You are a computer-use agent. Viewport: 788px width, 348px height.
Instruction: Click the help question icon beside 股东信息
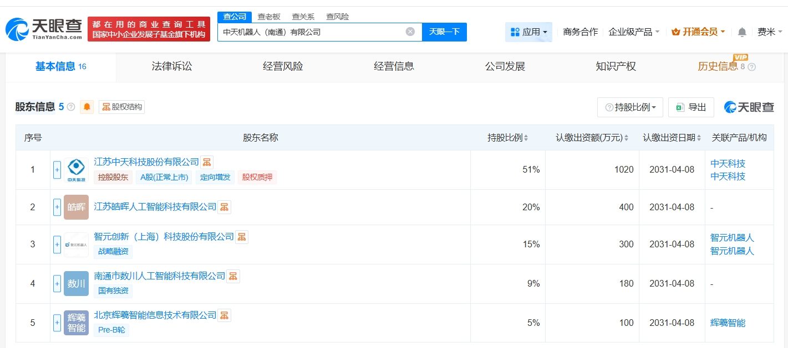70,107
